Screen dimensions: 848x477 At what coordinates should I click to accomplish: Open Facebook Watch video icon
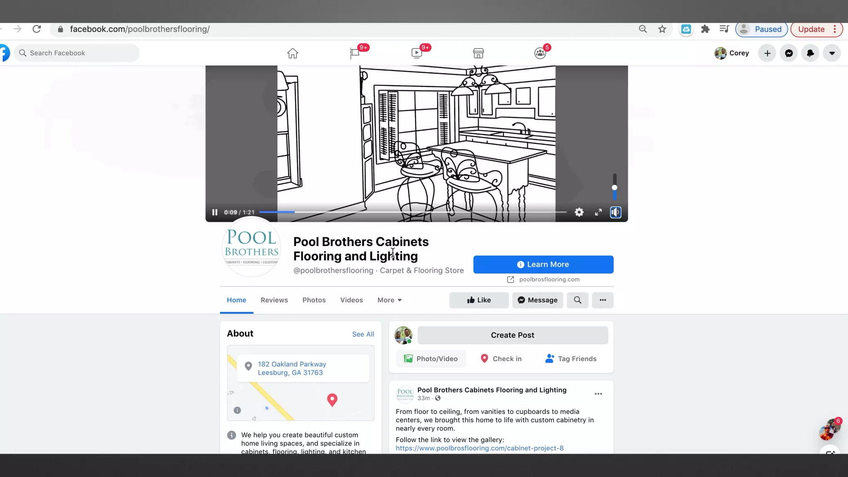[x=417, y=53]
